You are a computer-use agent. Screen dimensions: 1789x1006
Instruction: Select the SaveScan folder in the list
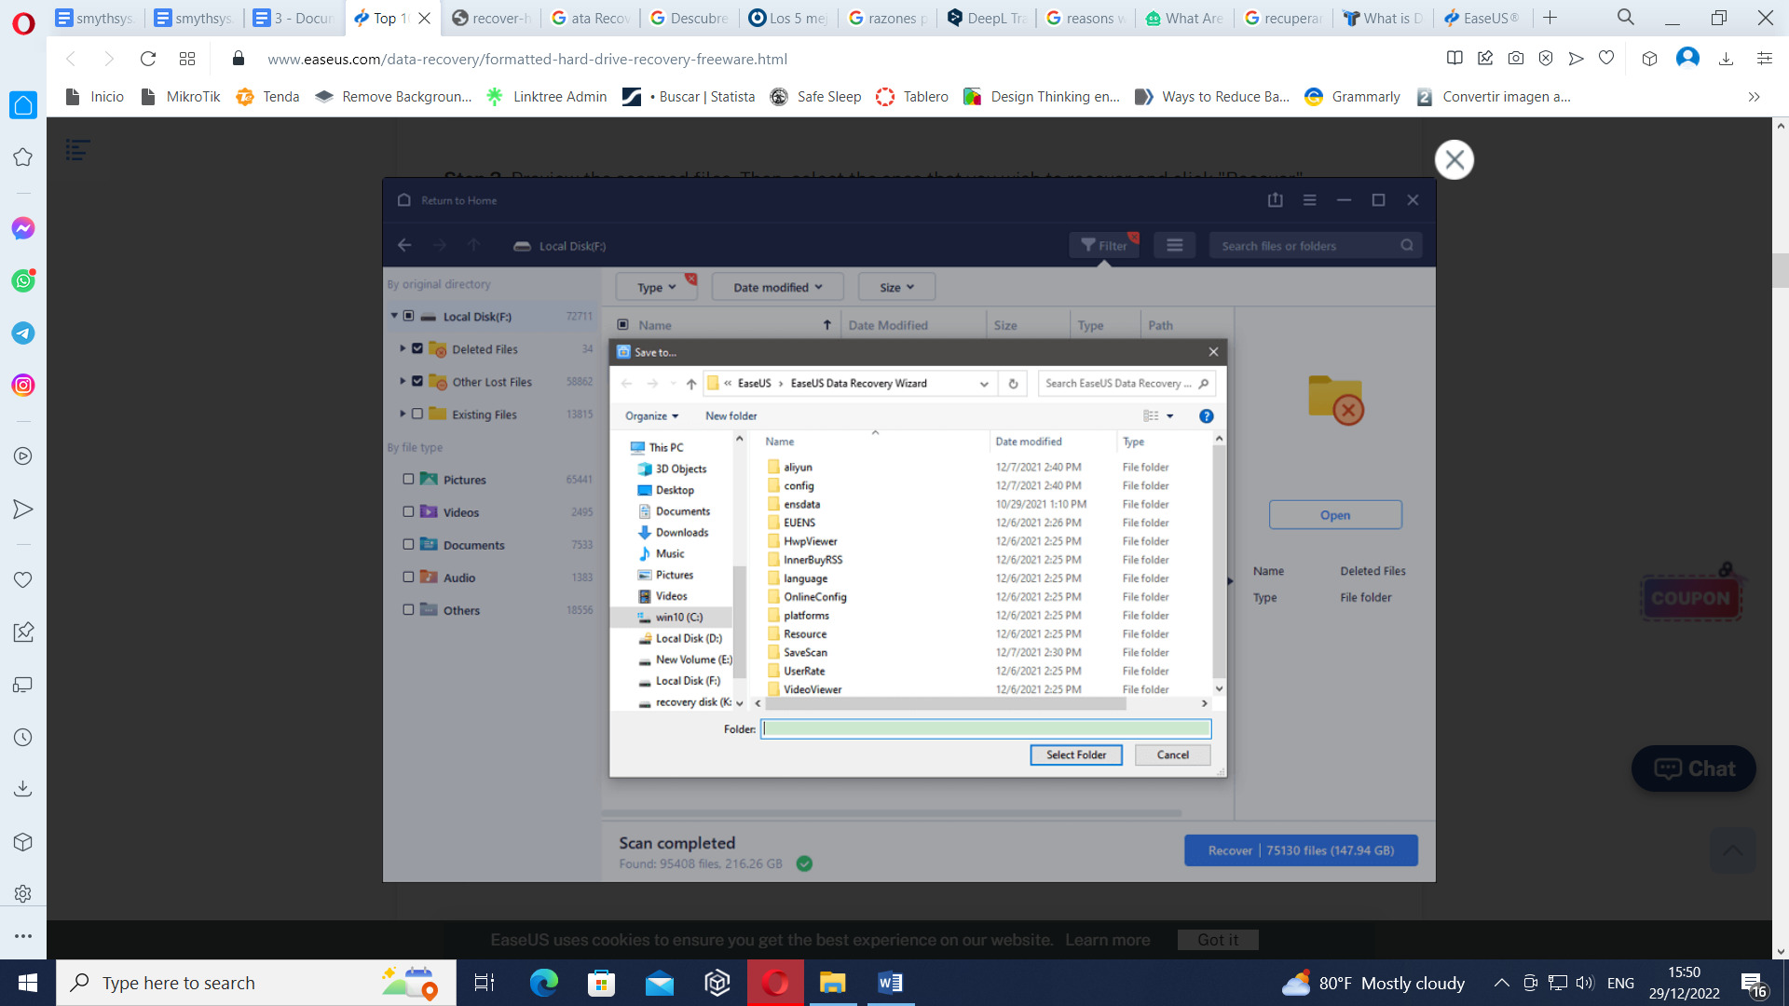(805, 653)
